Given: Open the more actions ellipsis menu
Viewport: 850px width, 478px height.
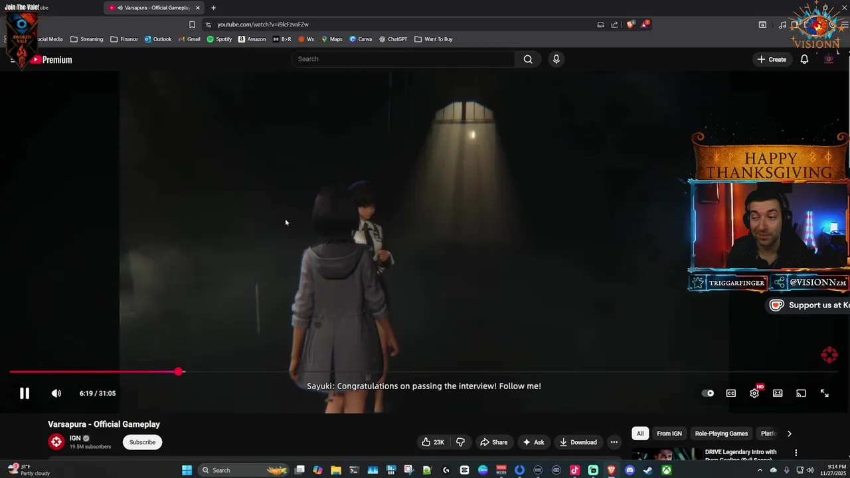Looking at the screenshot, I should (614, 442).
